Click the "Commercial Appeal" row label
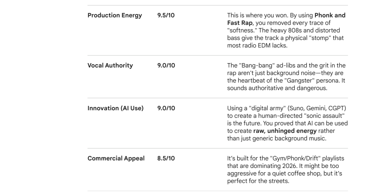This screenshot has height=196, width=373. point(116,158)
